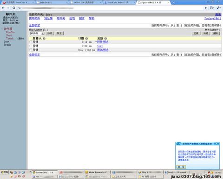223x179 pixels.
Task: Tick the checkbox for the Thu 7:33 pm message
Action: (x=31, y=50)
